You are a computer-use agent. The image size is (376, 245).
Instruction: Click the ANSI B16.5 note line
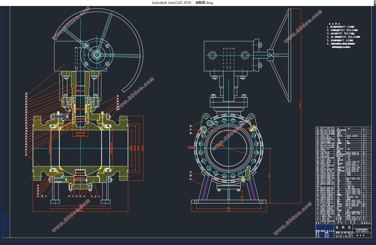coord(341,33)
